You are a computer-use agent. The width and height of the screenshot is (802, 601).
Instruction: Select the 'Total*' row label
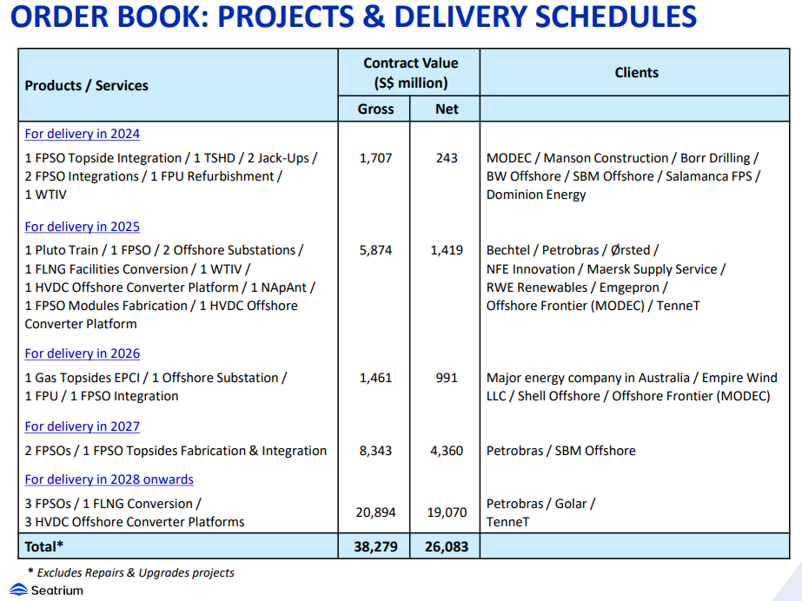(44, 547)
